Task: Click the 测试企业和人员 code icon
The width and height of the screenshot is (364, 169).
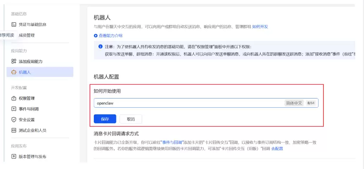Action: coord(14,130)
